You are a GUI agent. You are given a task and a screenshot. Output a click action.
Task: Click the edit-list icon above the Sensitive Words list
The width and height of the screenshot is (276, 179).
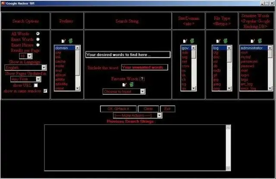pos(253,41)
